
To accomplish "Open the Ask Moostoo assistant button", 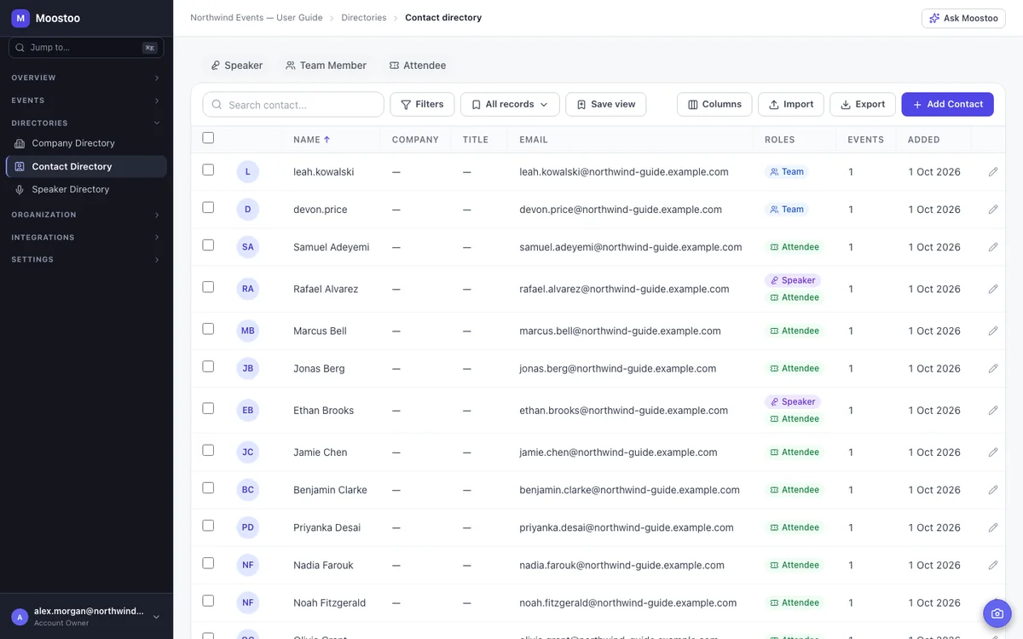I will [963, 18].
